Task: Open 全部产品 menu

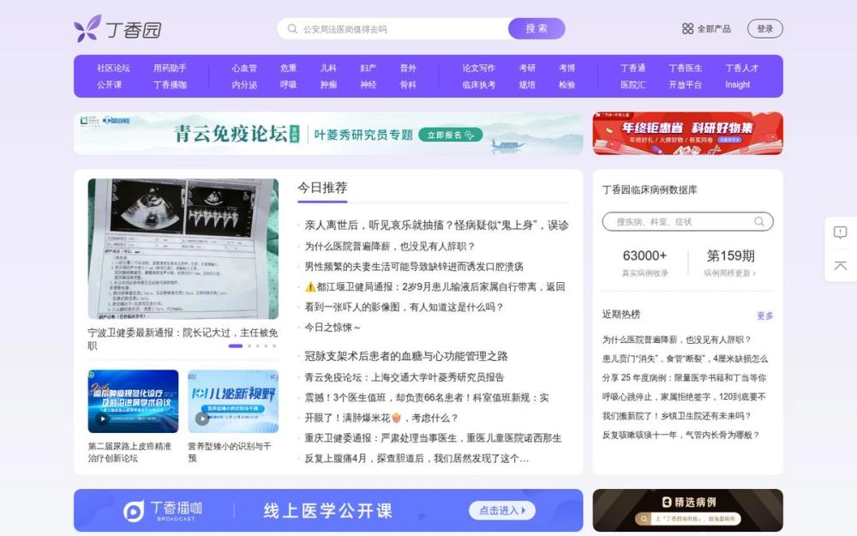Action: tap(706, 28)
